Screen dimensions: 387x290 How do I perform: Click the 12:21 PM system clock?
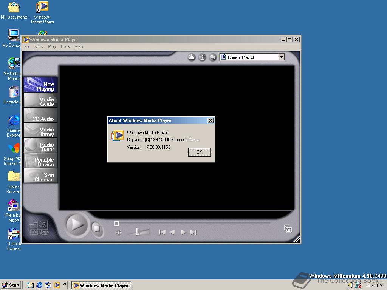[x=374, y=285]
